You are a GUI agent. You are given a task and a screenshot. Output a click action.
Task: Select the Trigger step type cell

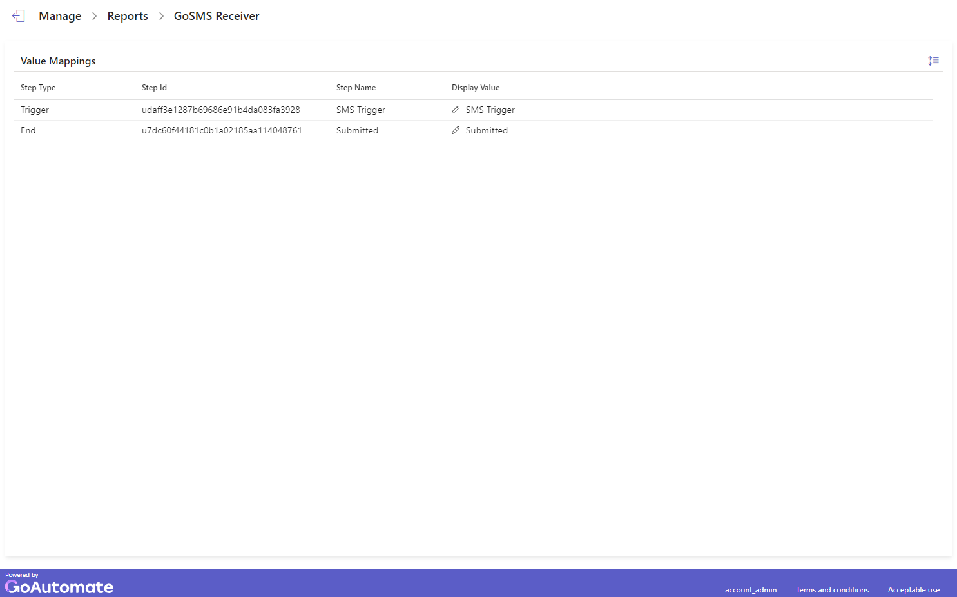tap(35, 110)
